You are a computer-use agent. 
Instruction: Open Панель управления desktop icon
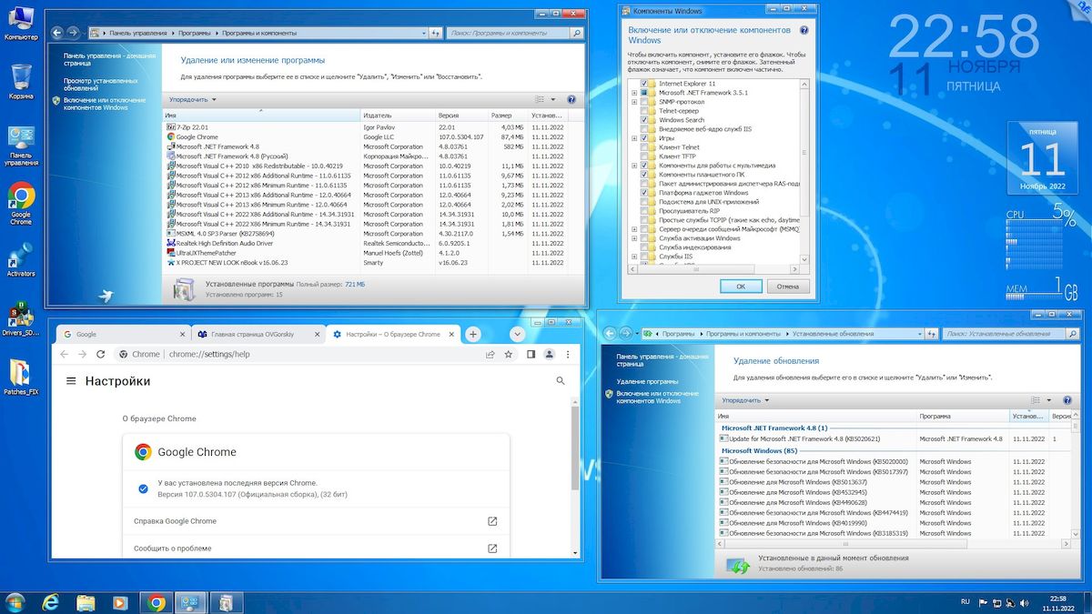pyautogui.click(x=21, y=146)
